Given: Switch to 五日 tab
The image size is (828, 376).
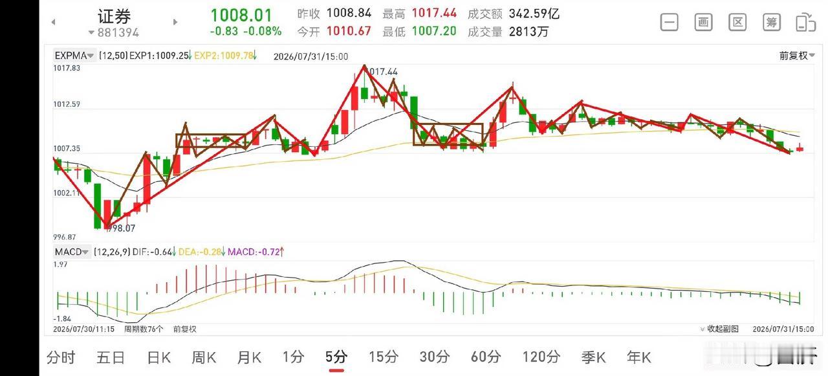Looking at the screenshot, I should coord(111,357).
